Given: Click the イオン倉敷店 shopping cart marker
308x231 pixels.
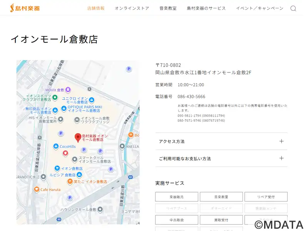Looking at the screenshot, I should 57,168.
